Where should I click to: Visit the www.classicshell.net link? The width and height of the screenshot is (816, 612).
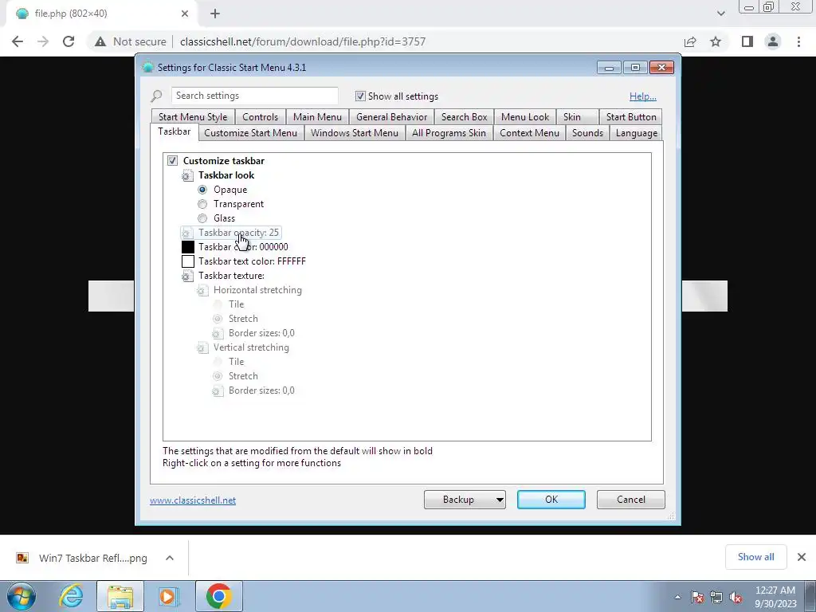tap(193, 500)
